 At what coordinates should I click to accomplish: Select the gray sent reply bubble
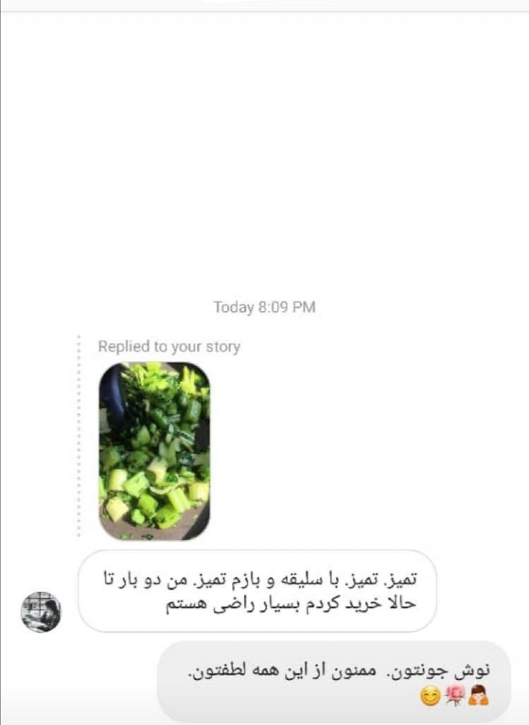[334, 682]
